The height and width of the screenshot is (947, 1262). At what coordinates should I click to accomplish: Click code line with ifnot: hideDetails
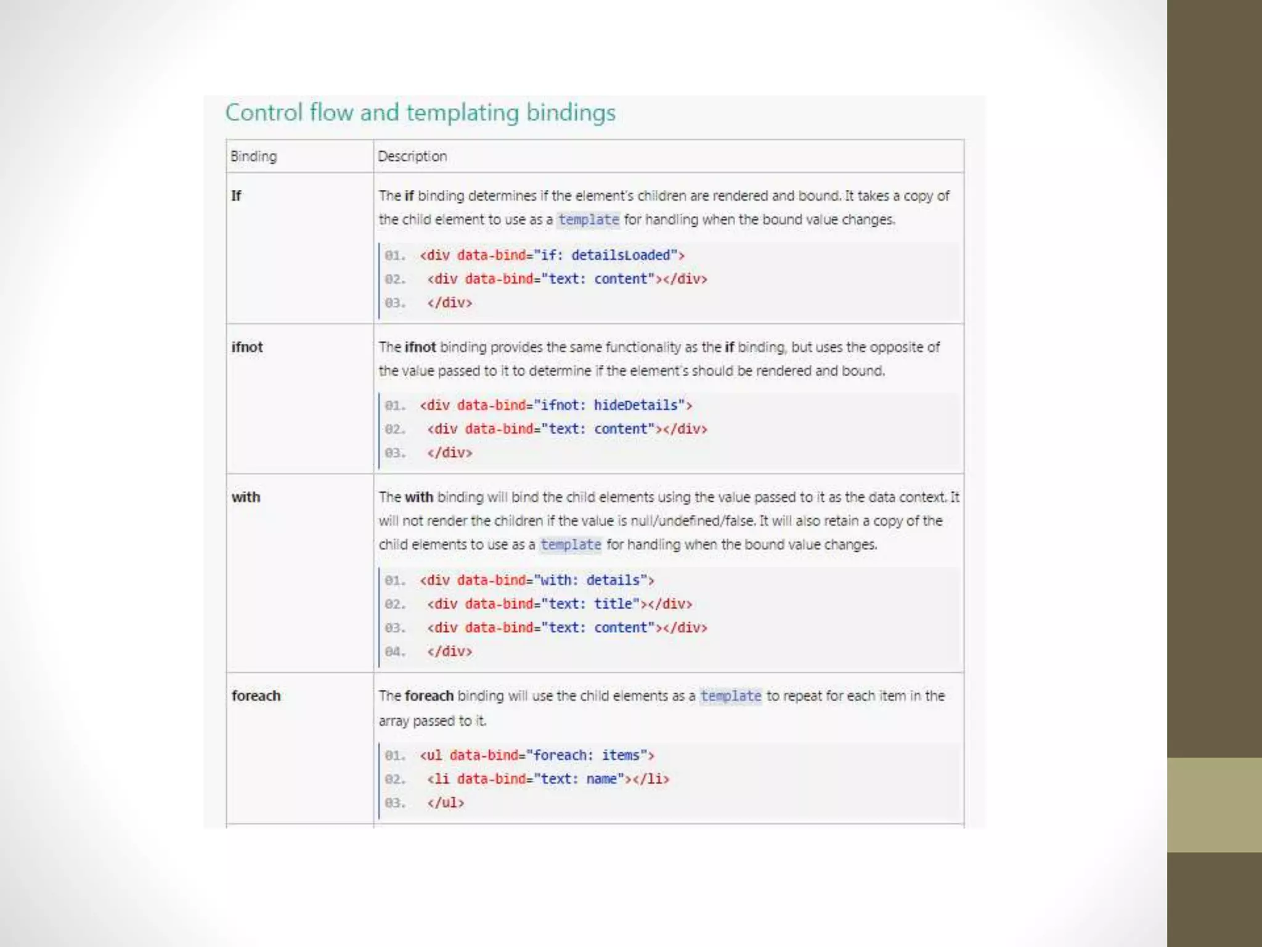click(556, 405)
